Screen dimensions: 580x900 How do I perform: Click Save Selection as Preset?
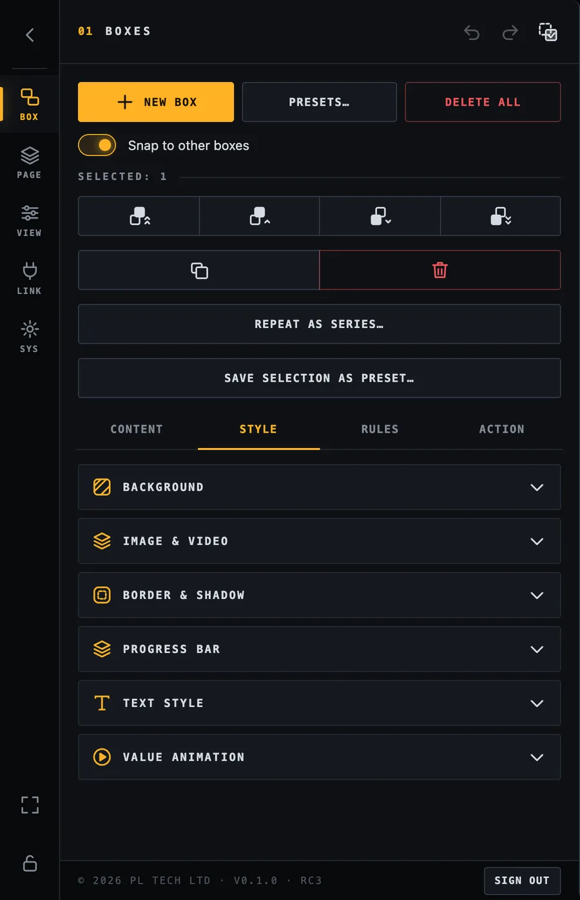[320, 378]
